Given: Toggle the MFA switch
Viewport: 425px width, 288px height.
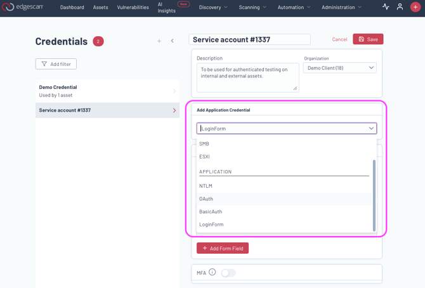Looking at the screenshot, I should click(x=228, y=273).
